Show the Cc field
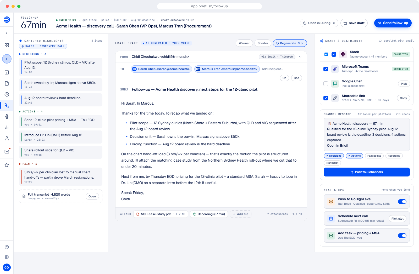Screen dimensions: 419x274 [x=284, y=78]
